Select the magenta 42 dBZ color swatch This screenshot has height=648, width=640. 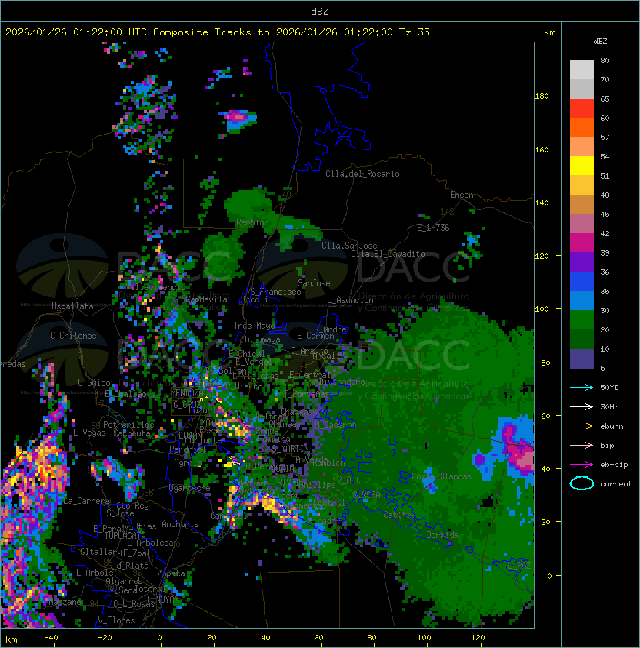pos(582,242)
